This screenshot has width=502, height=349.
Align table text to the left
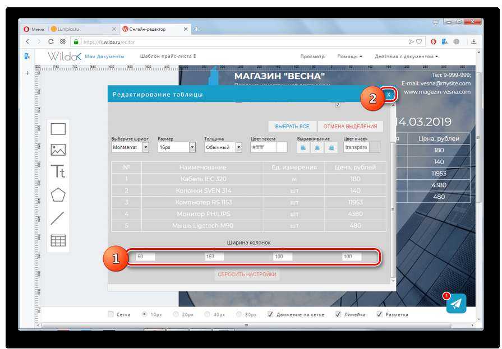(303, 147)
